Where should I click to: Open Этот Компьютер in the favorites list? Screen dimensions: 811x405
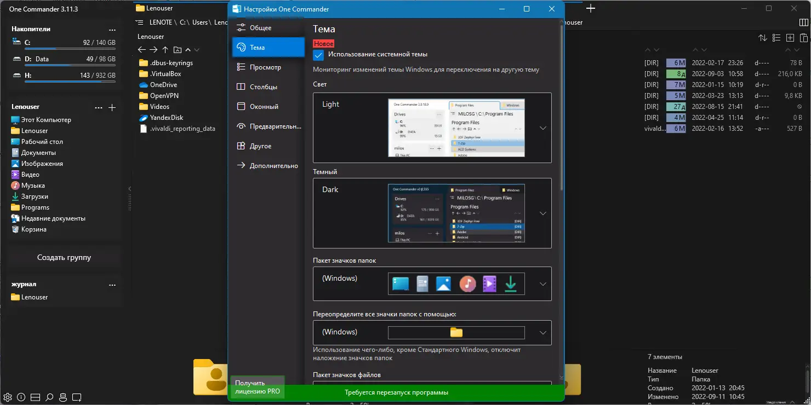coord(41,120)
